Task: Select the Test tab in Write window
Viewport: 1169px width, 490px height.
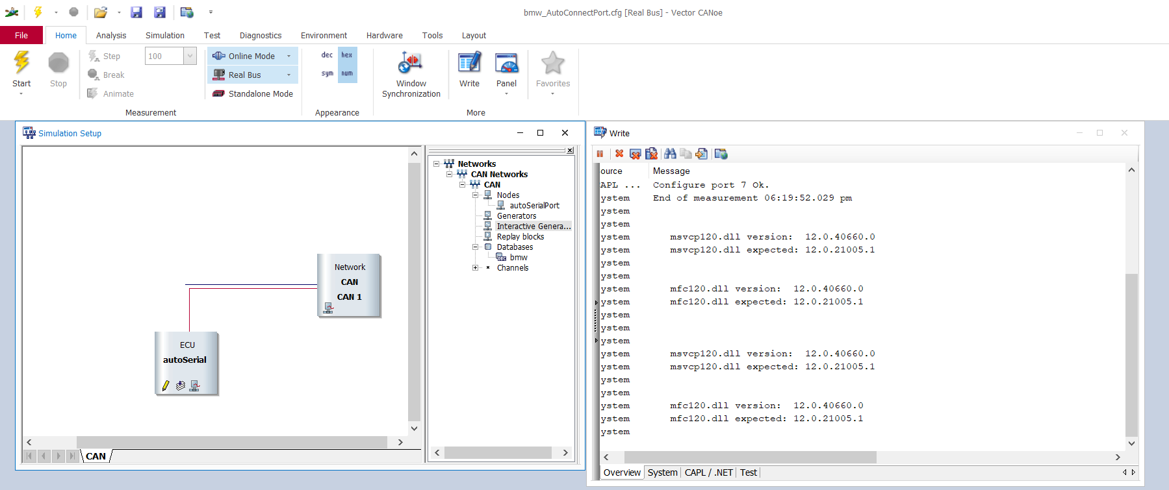Action: (x=749, y=472)
